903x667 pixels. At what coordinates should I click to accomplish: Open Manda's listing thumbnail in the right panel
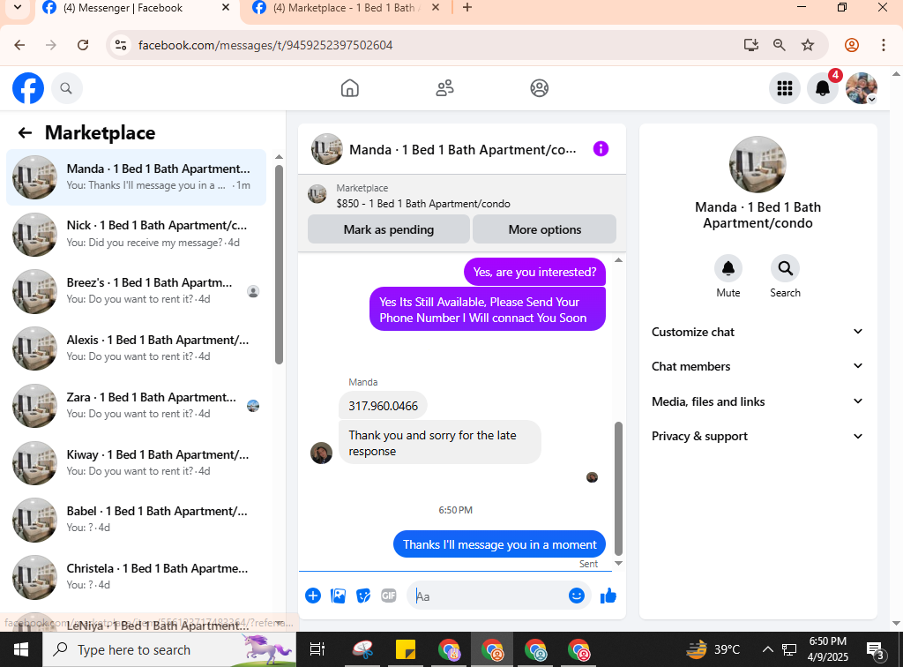click(x=757, y=164)
